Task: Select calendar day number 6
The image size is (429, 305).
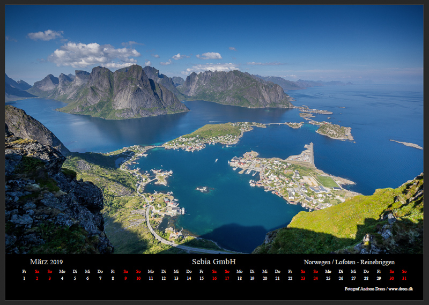Action: [87, 278]
